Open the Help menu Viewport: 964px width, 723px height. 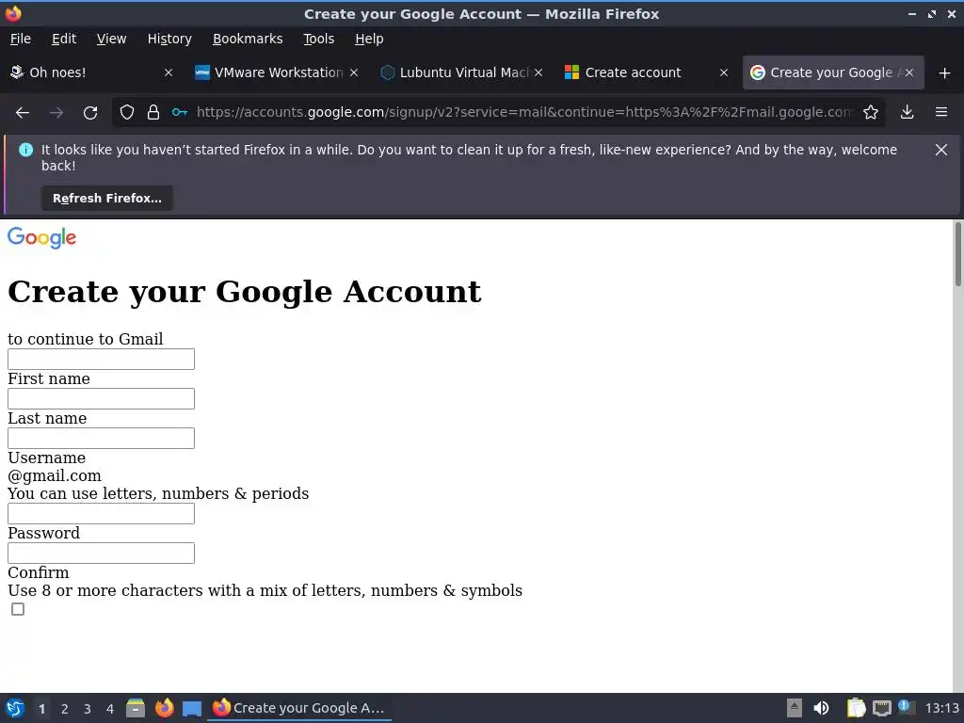coord(369,39)
